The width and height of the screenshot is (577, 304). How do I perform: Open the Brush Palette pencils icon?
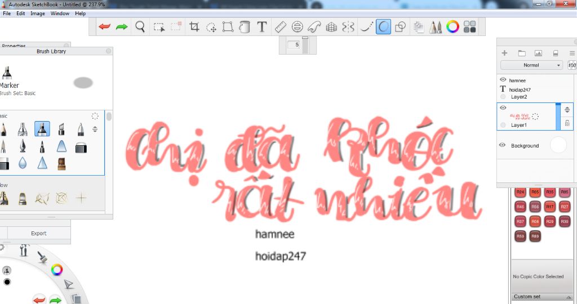[x=436, y=27]
